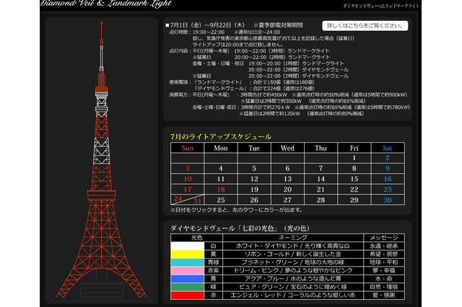Click the Diamond Veil & Landmark Light title
The height and width of the screenshot is (307, 462).
point(106,4)
